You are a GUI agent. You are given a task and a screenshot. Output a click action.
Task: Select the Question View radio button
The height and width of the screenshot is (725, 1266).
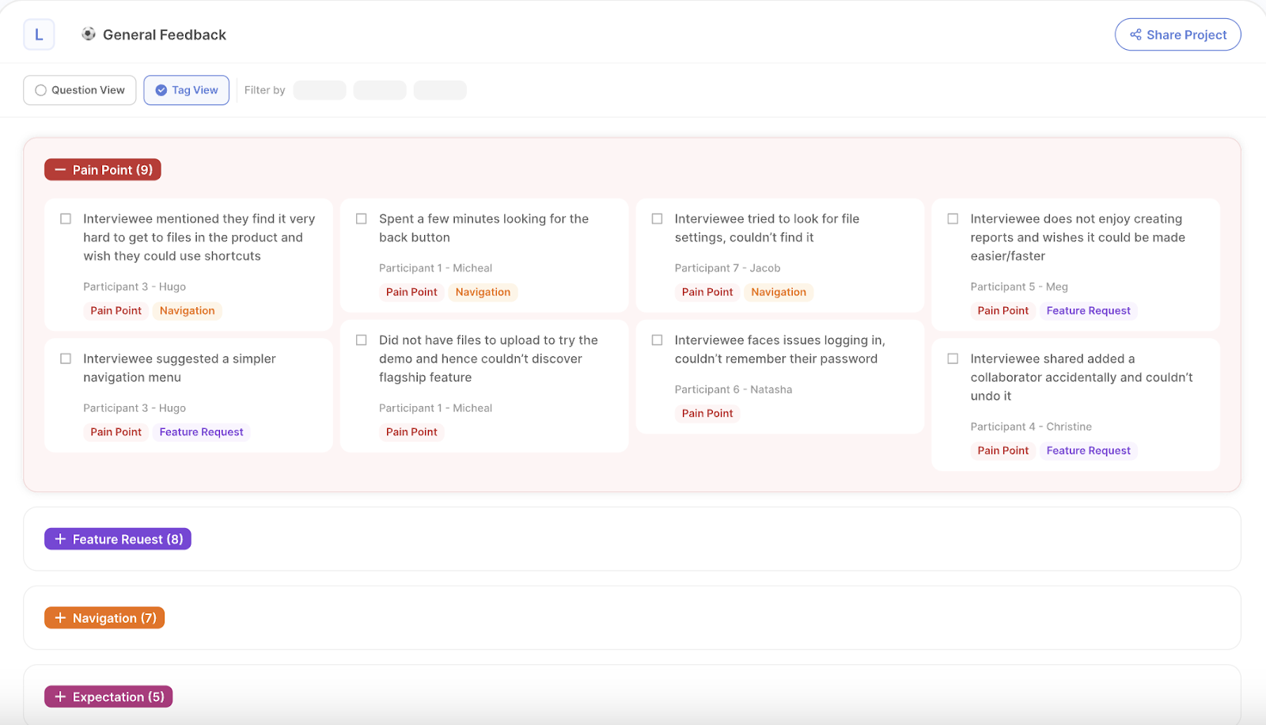(40, 89)
